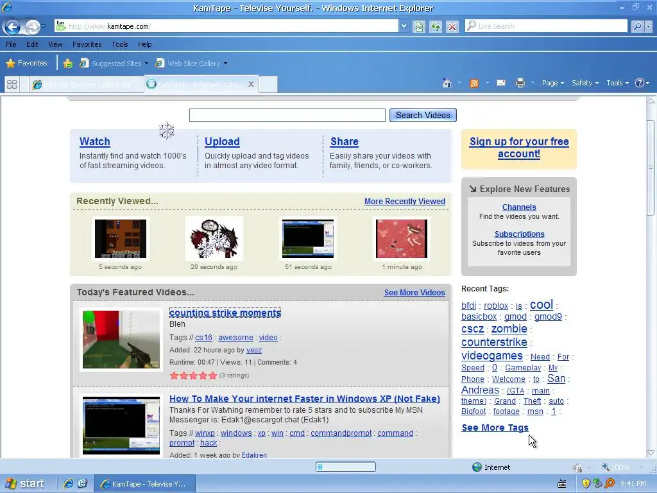Screen dimensions: 657x493
Task: Click the five-star rating on counting strike
Action: tap(193, 376)
